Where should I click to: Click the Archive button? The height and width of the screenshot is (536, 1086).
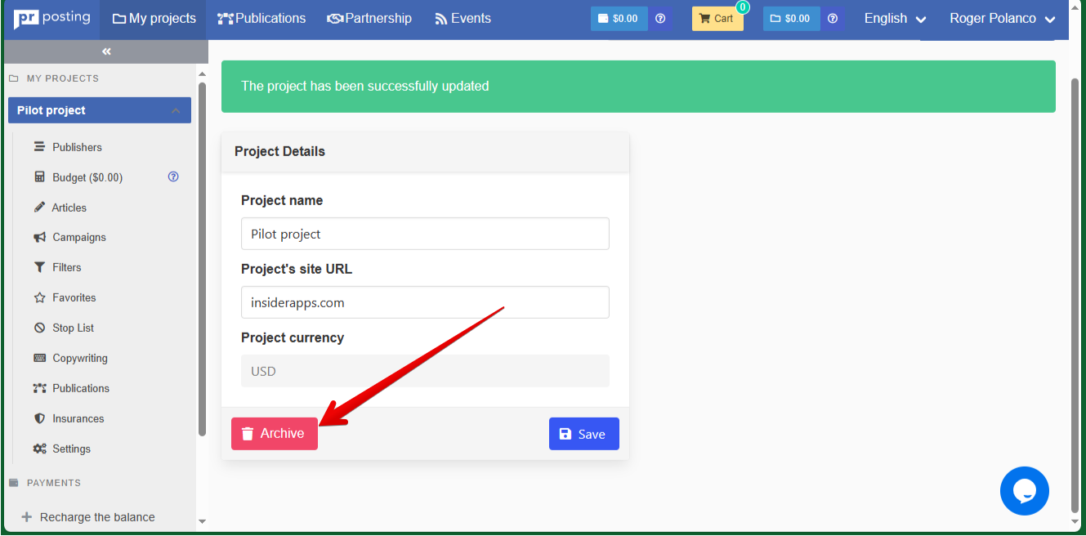tap(274, 434)
